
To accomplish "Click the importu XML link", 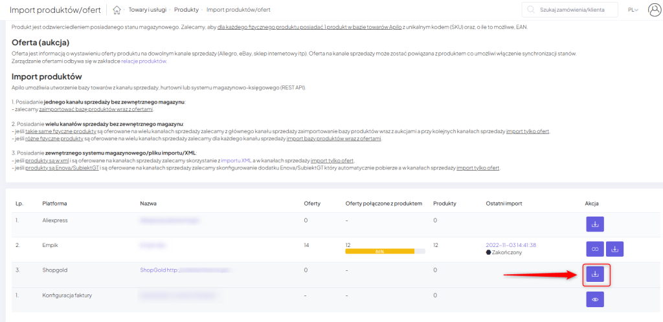I will click(x=236, y=160).
